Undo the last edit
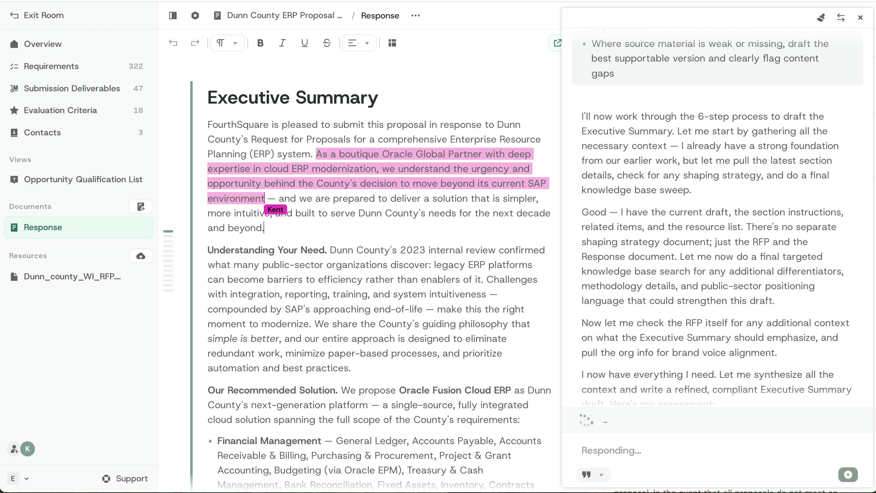The height and width of the screenshot is (493, 876). tap(173, 43)
